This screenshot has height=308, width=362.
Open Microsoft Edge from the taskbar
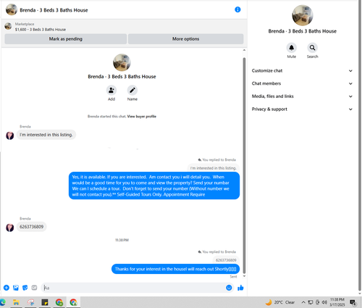click(2, 302)
